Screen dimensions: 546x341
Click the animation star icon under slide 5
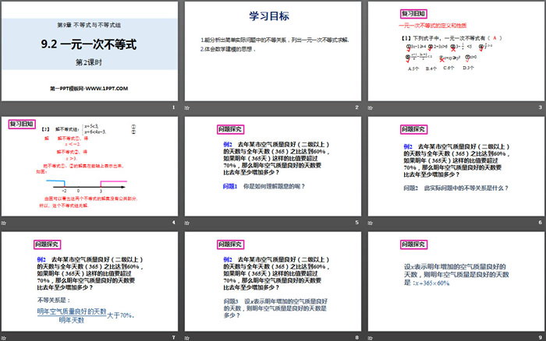(188, 223)
